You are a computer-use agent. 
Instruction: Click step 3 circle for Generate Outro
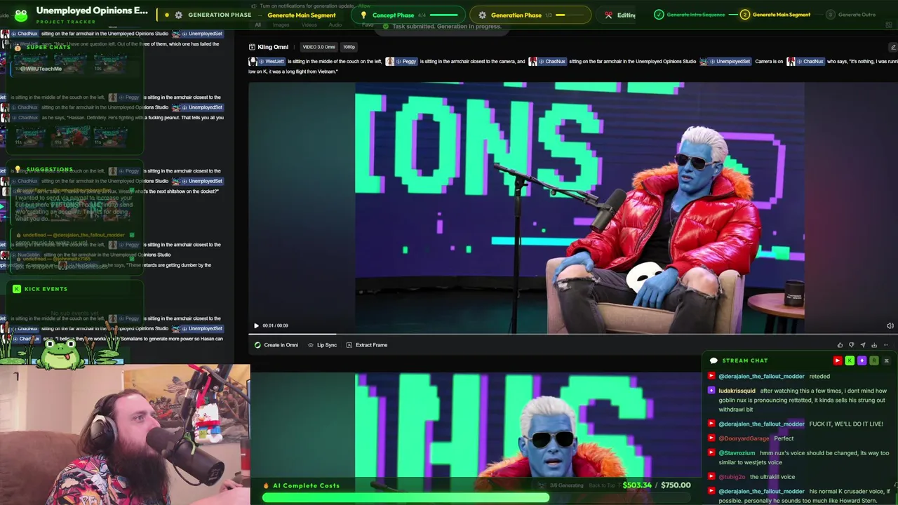(830, 15)
